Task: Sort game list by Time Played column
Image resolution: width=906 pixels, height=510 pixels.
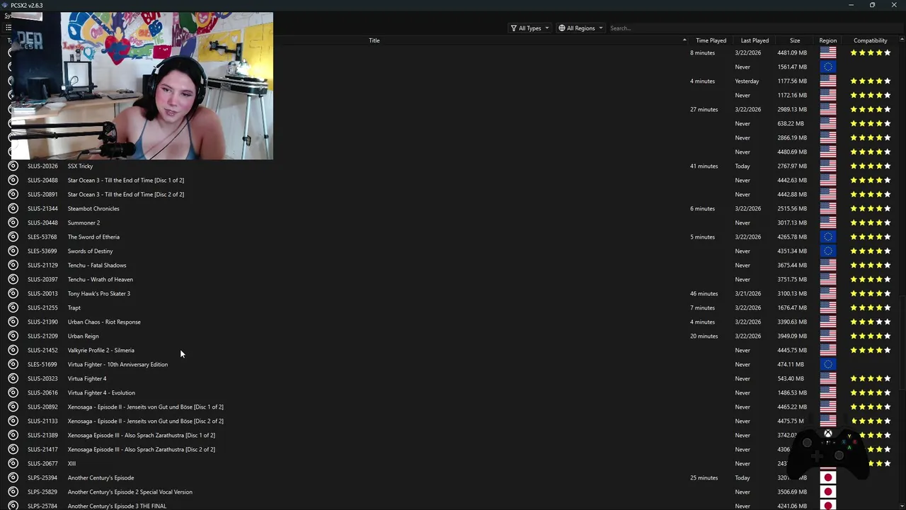Action: pyautogui.click(x=711, y=40)
